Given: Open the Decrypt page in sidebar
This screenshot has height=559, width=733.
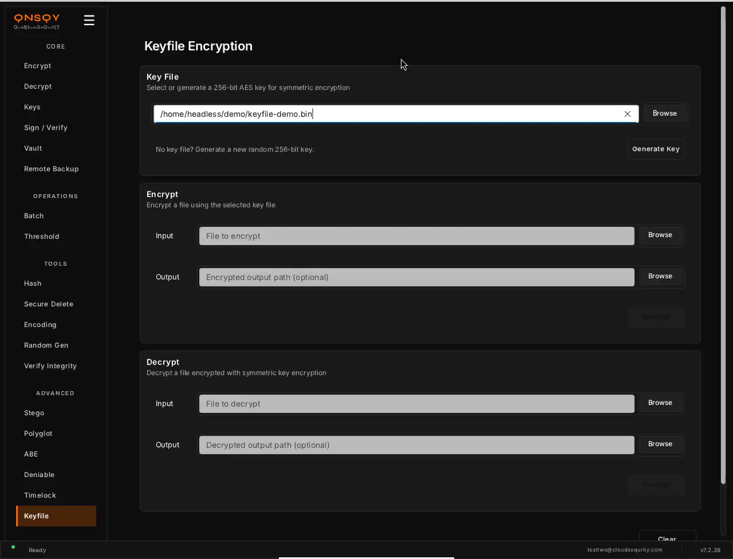Looking at the screenshot, I should [x=56, y=86].
